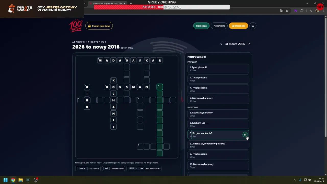The height and width of the screenshot is (184, 327).
Task: Select clue 10. Nazwa wykonawcy 7 liter
Action: pos(218,165)
